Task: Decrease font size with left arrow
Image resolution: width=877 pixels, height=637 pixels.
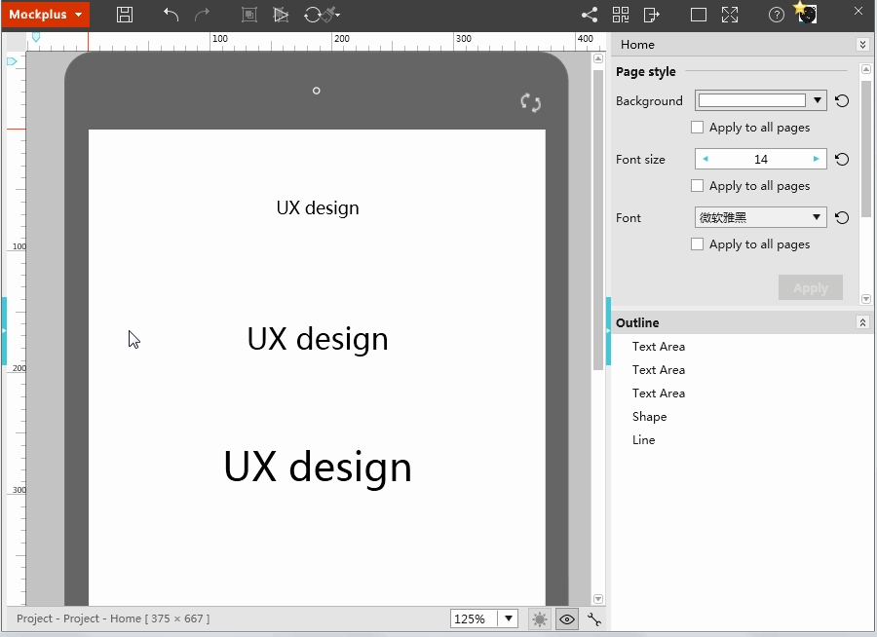Action: tap(705, 159)
